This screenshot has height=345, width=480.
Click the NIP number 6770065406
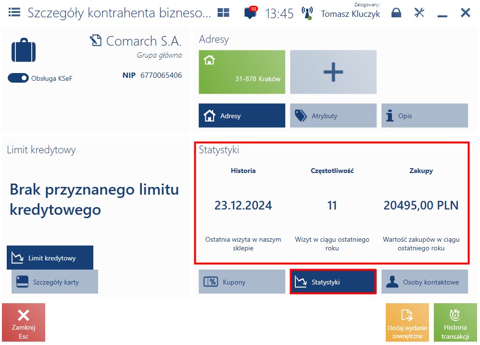point(161,75)
